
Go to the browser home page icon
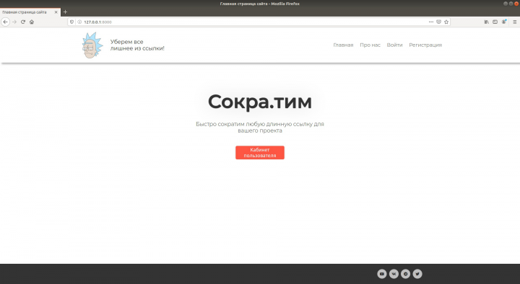click(x=32, y=22)
